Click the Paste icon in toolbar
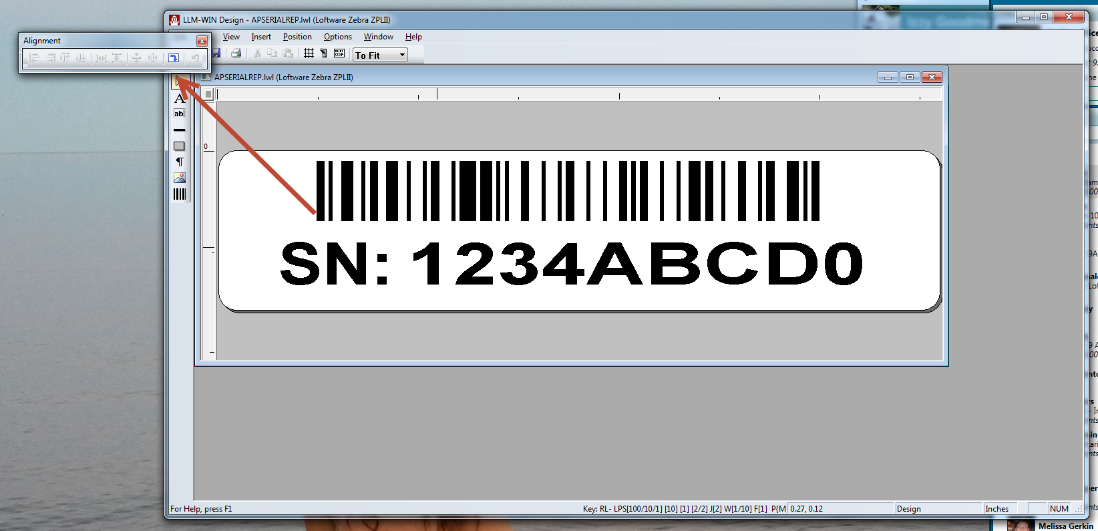Screen dimensions: 1098x531 click(288, 53)
